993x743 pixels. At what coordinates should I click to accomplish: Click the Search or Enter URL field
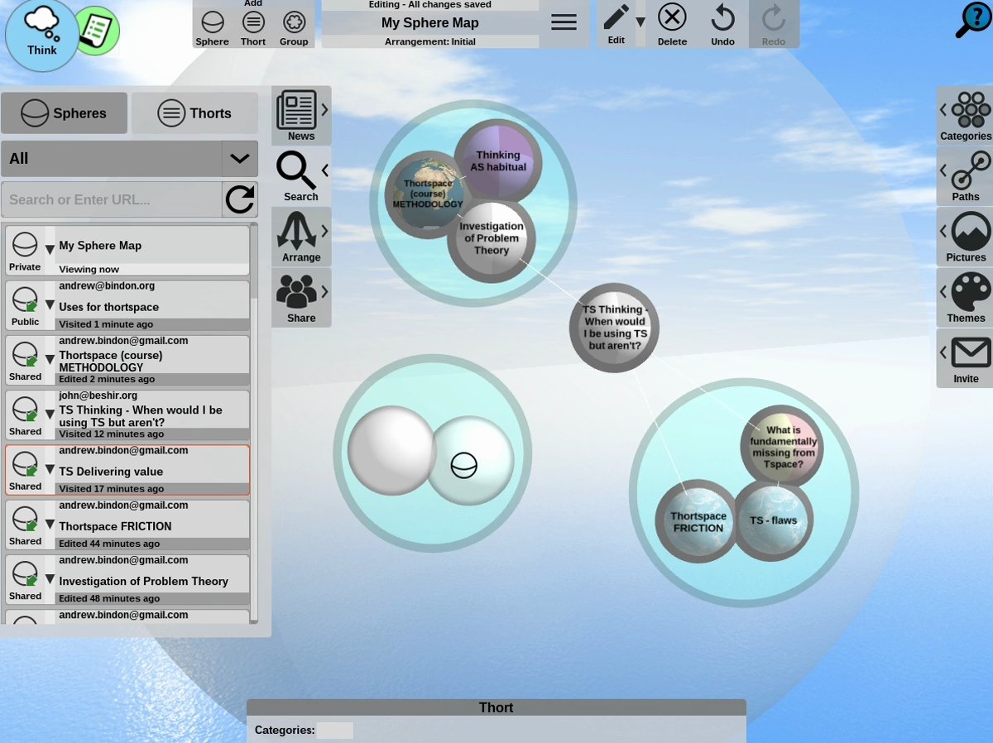(x=111, y=199)
